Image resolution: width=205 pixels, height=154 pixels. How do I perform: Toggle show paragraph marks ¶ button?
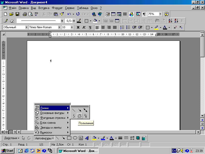click(144, 14)
